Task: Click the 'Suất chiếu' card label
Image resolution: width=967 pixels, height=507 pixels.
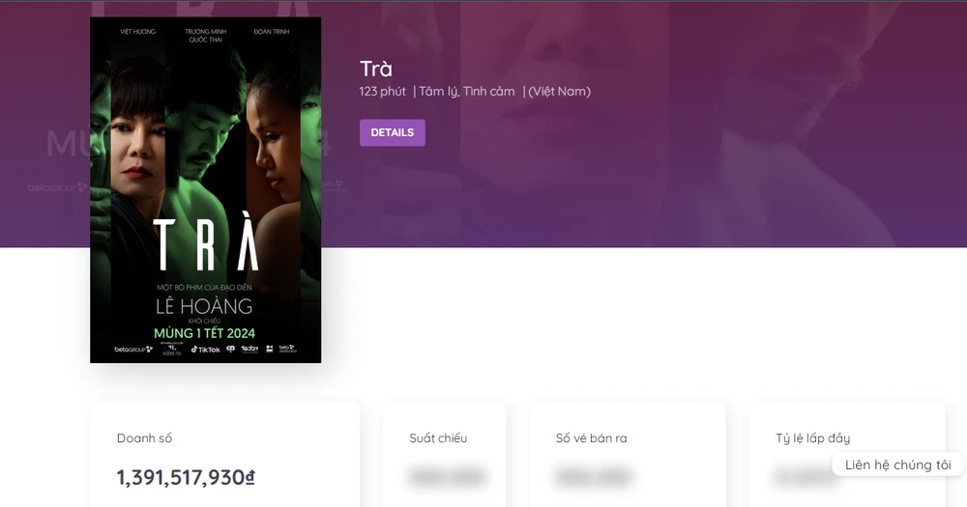Action: click(x=438, y=438)
